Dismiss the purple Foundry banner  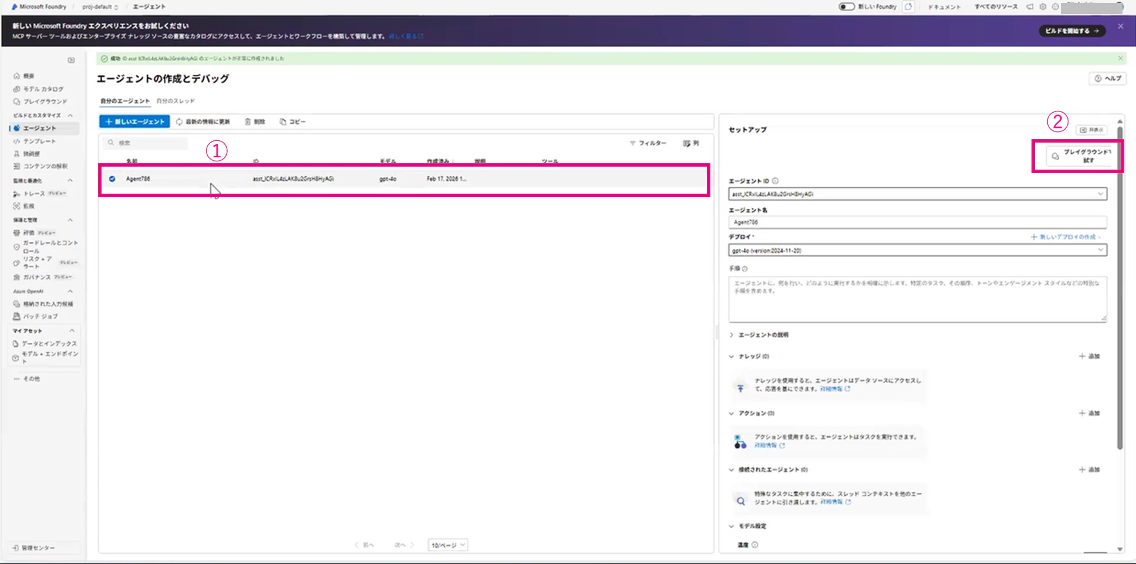pos(1120,26)
